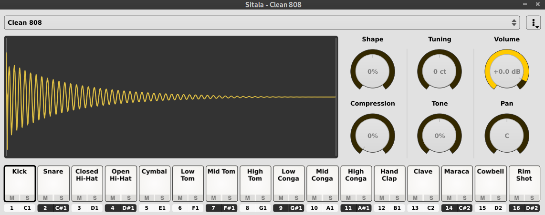This screenshot has width=545, height=215.
Task: Select the Hand Clap drum pad
Action: [390, 181]
